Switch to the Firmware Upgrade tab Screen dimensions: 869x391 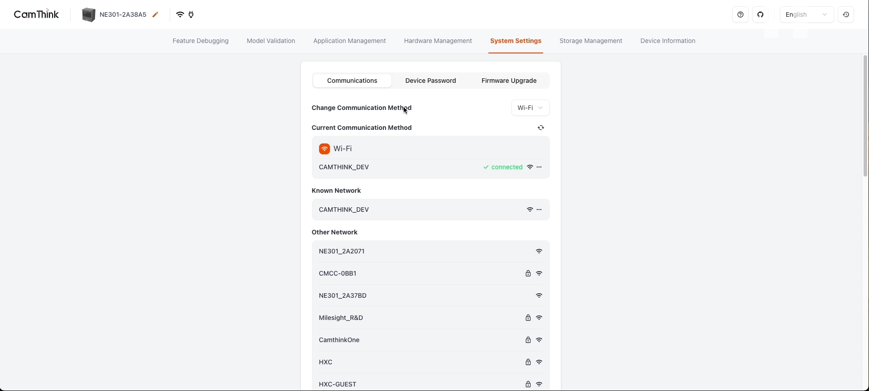pos(509,81)
